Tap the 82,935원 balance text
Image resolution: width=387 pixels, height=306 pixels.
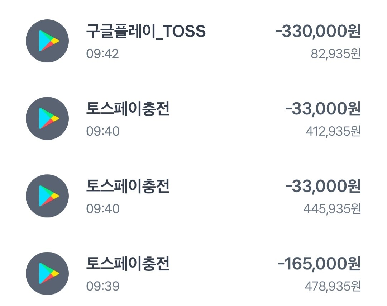tap(335, 55)
